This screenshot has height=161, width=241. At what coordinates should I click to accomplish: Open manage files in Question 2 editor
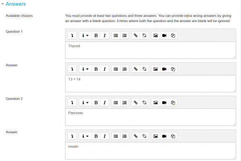pyautogui.click(x=173, y=102)
